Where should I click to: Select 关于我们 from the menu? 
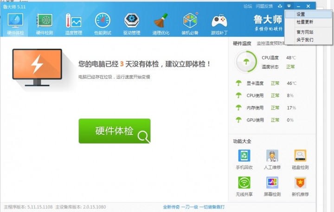coord(308,40)
